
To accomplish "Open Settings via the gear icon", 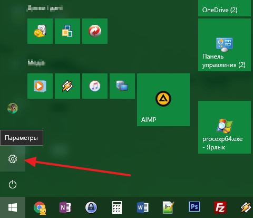I will [x=13, y=159].
